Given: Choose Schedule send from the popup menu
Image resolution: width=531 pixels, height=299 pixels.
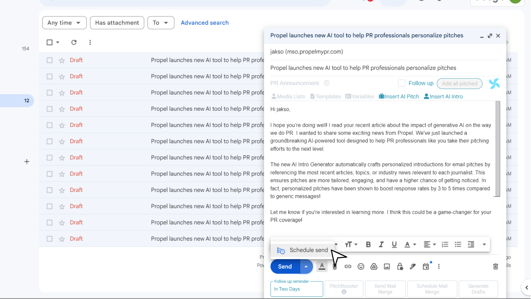Looking at the screenshot, I should coord(303,250).
